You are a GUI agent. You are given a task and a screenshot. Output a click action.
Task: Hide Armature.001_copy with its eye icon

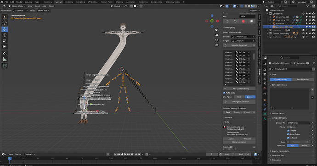tap(310, 27)
